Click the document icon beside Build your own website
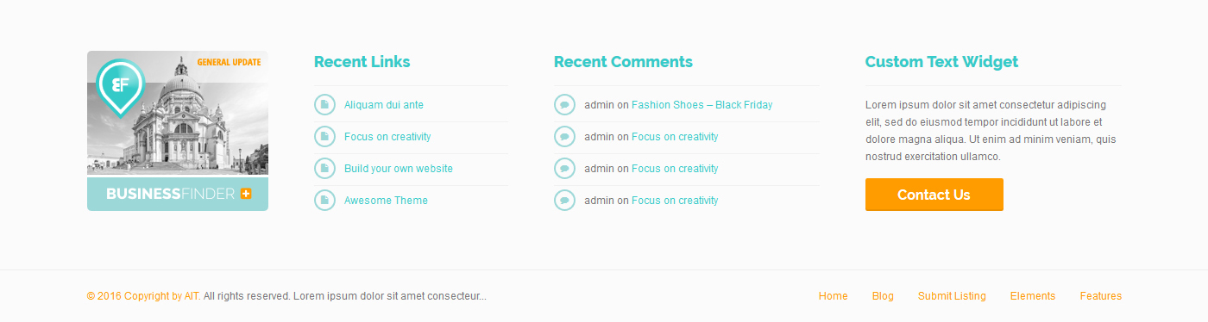 point(324,168)
